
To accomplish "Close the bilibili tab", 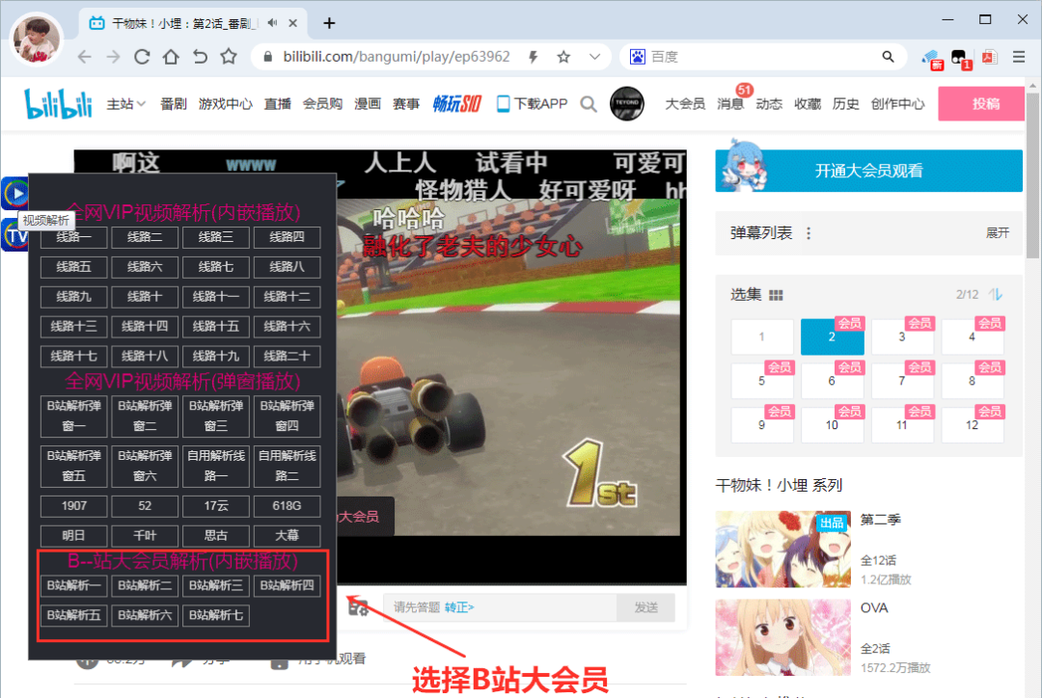I will tap(292, 22).
